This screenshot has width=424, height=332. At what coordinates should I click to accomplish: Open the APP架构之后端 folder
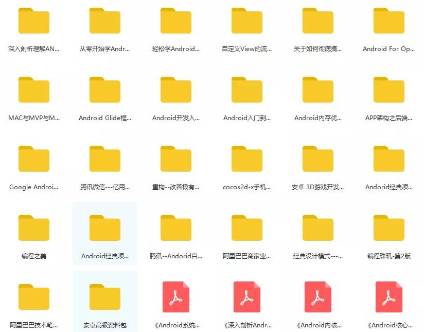click(x=388, y=89)
